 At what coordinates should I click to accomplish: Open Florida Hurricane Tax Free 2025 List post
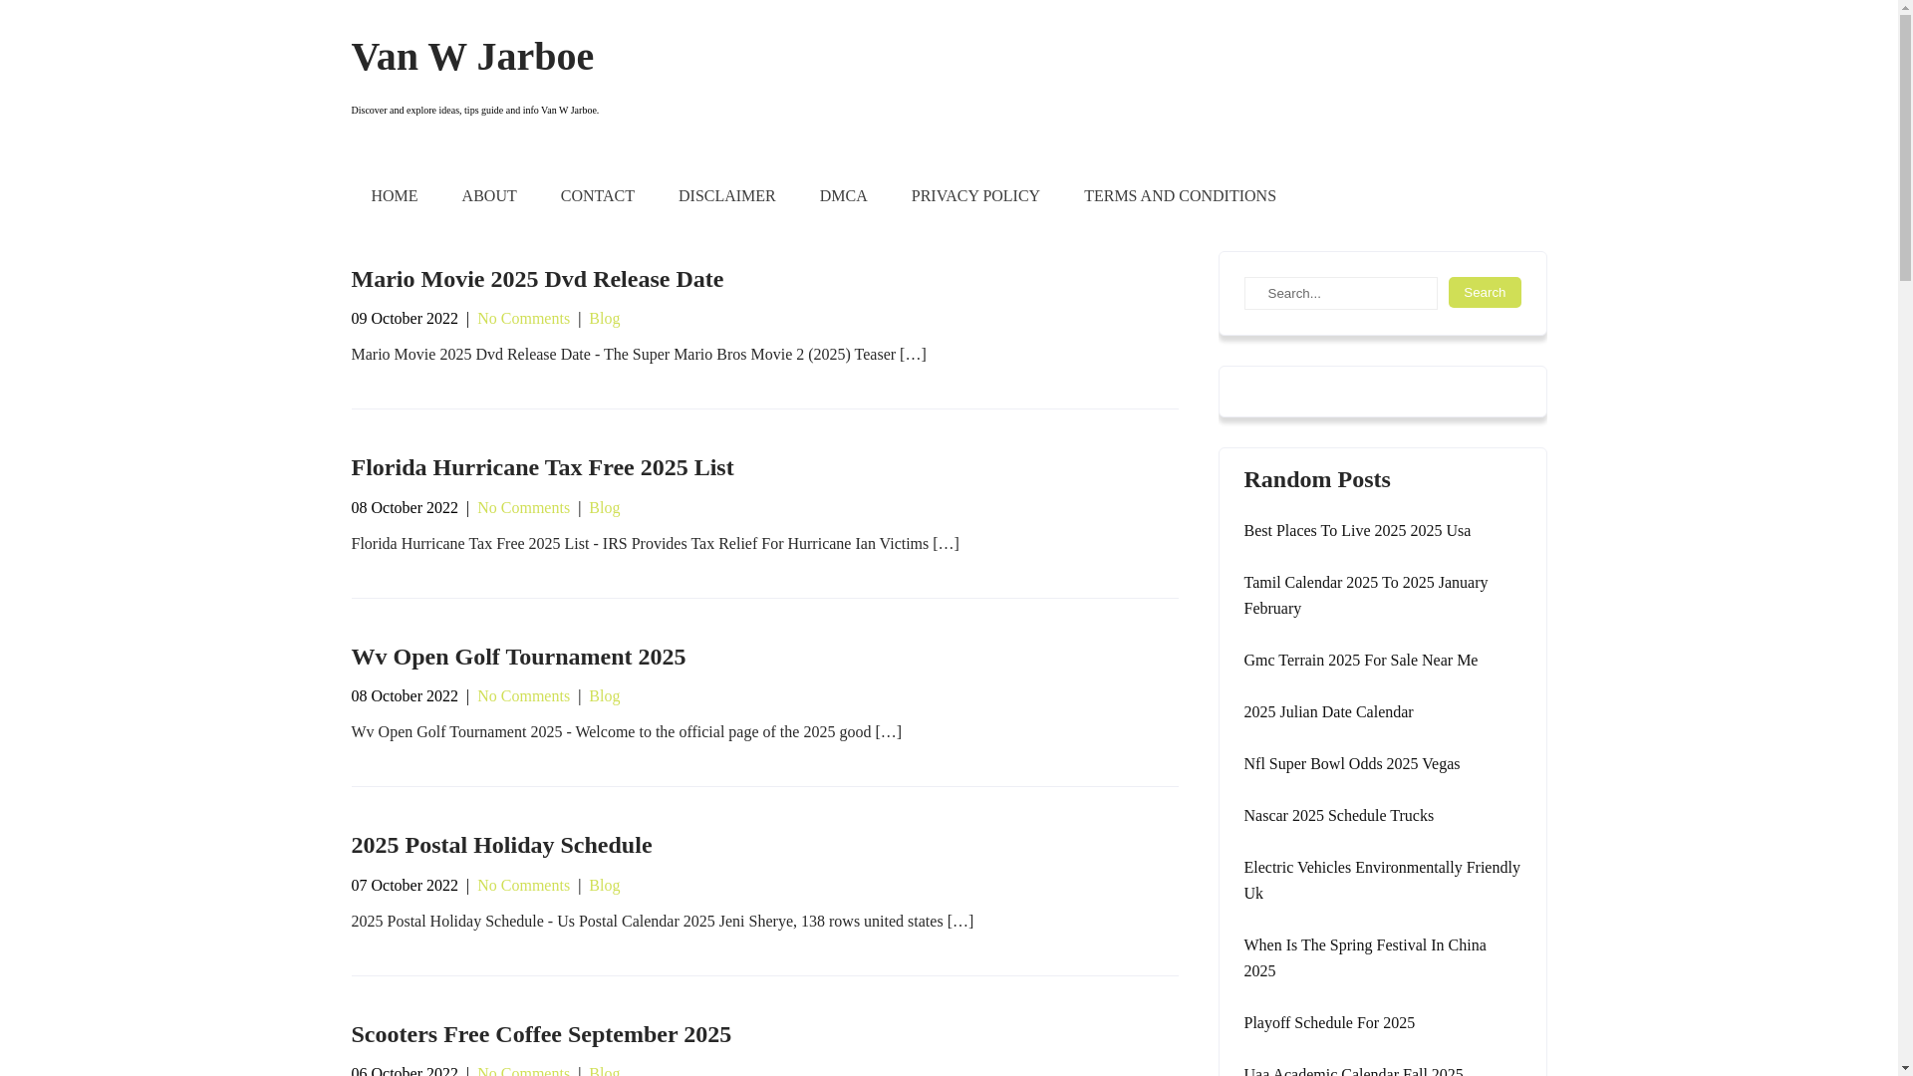click(542, 467)
